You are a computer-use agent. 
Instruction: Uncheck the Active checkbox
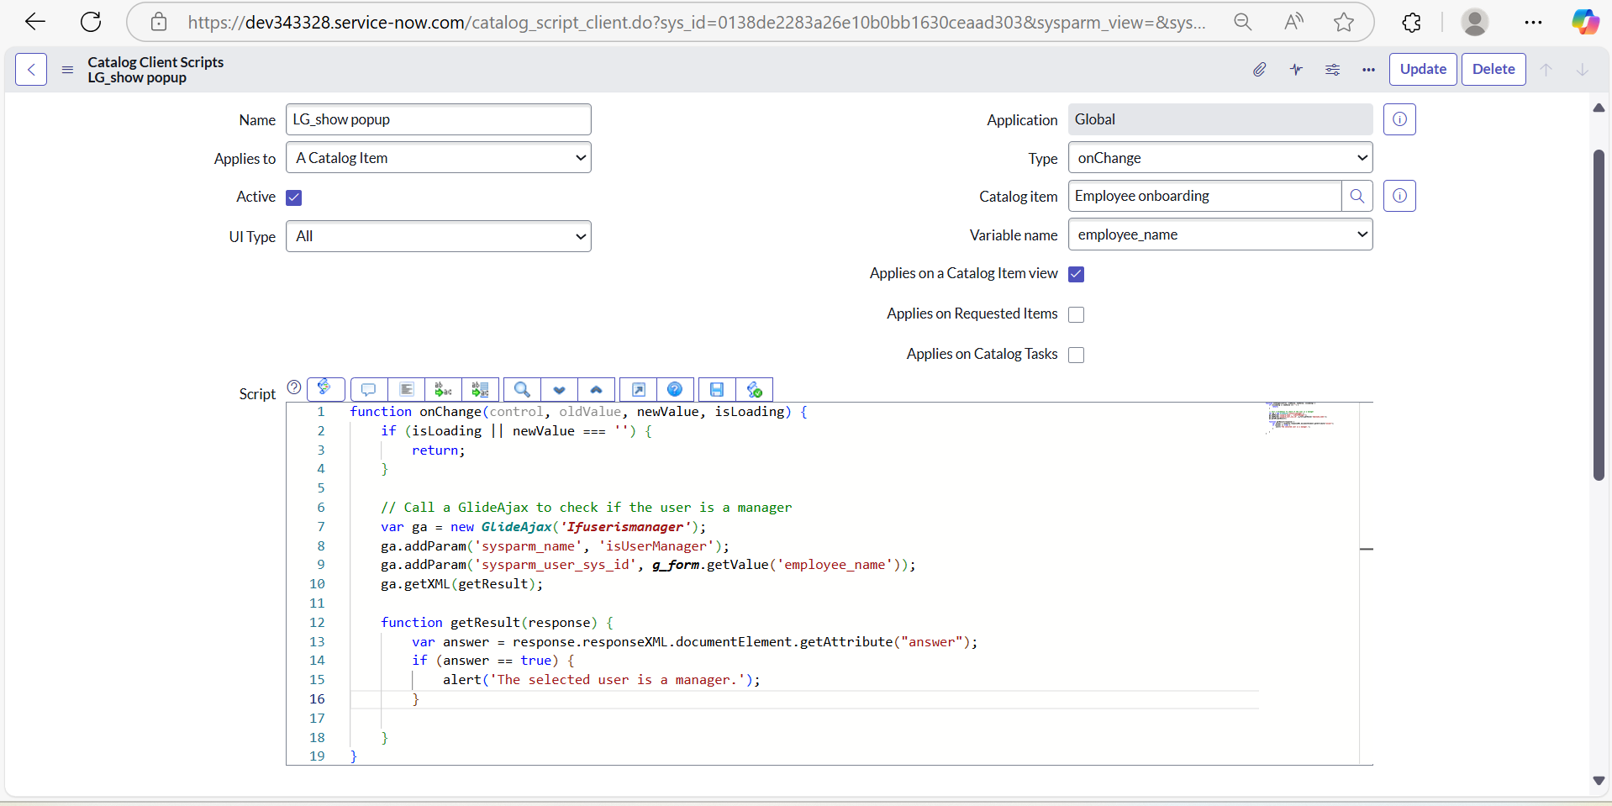(x=293, y=197)
